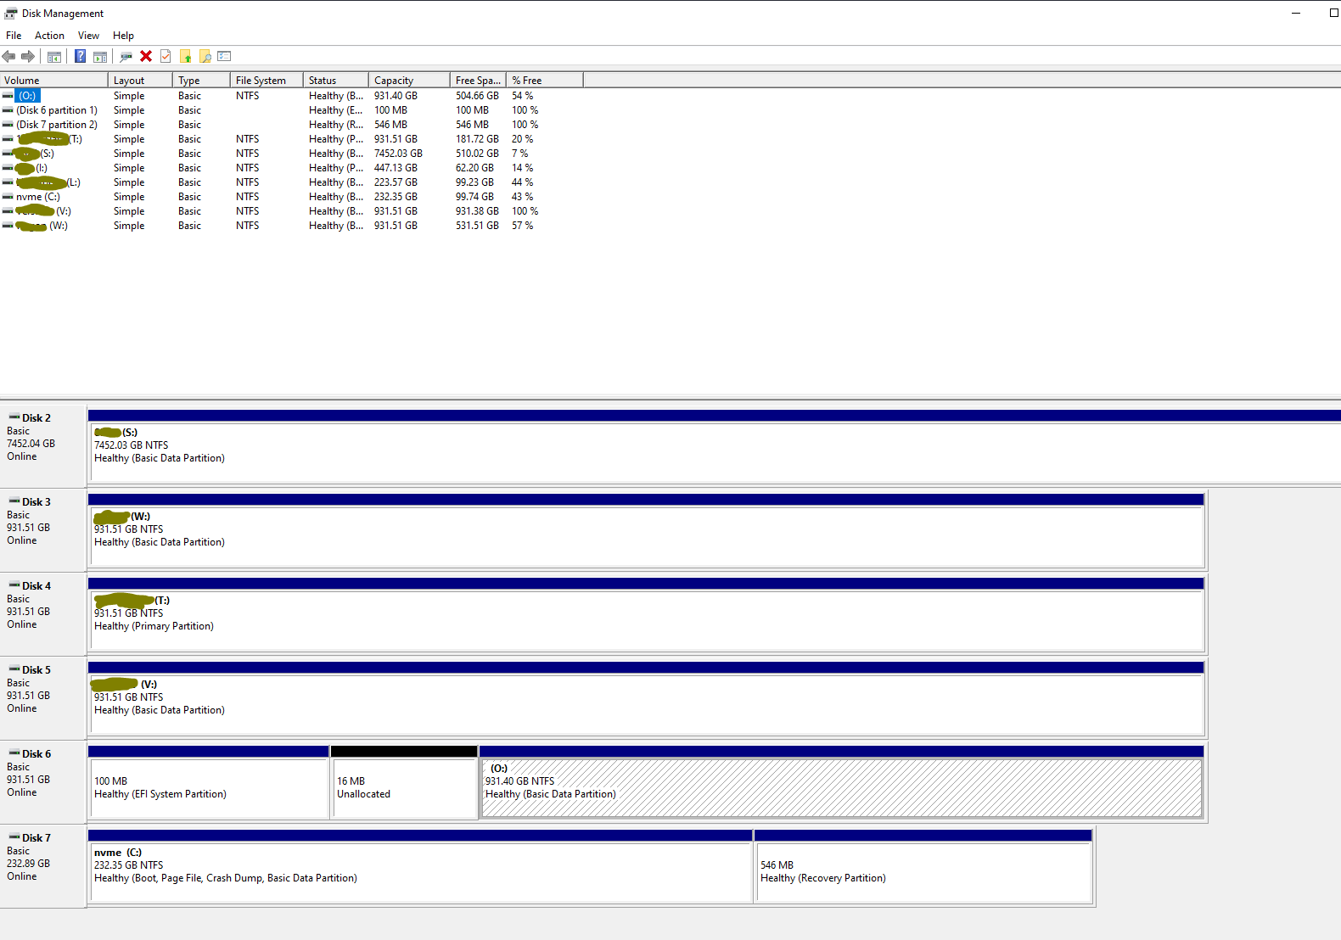Screen dimensions: 1341x940
Task: Sort by the % Free column header
Action: click(545, 81)
